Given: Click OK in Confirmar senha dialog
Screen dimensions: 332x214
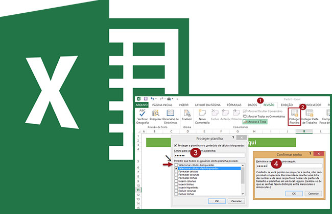Looking at the screenshot, I should pyautogui.click(x=294, y=194).
